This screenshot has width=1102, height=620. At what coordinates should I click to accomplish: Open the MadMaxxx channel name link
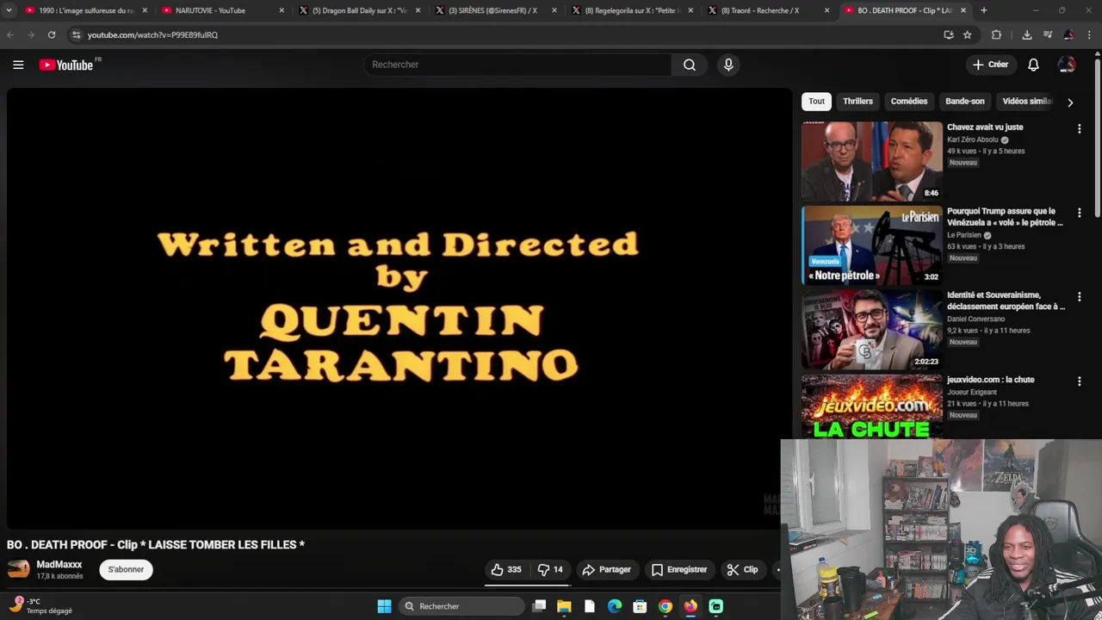[59, 564]
